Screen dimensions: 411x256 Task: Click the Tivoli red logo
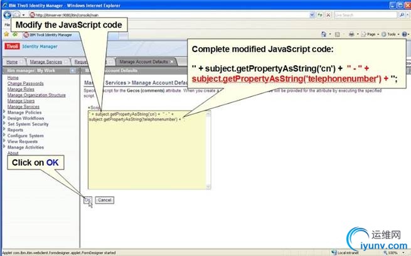pos(12,46)
